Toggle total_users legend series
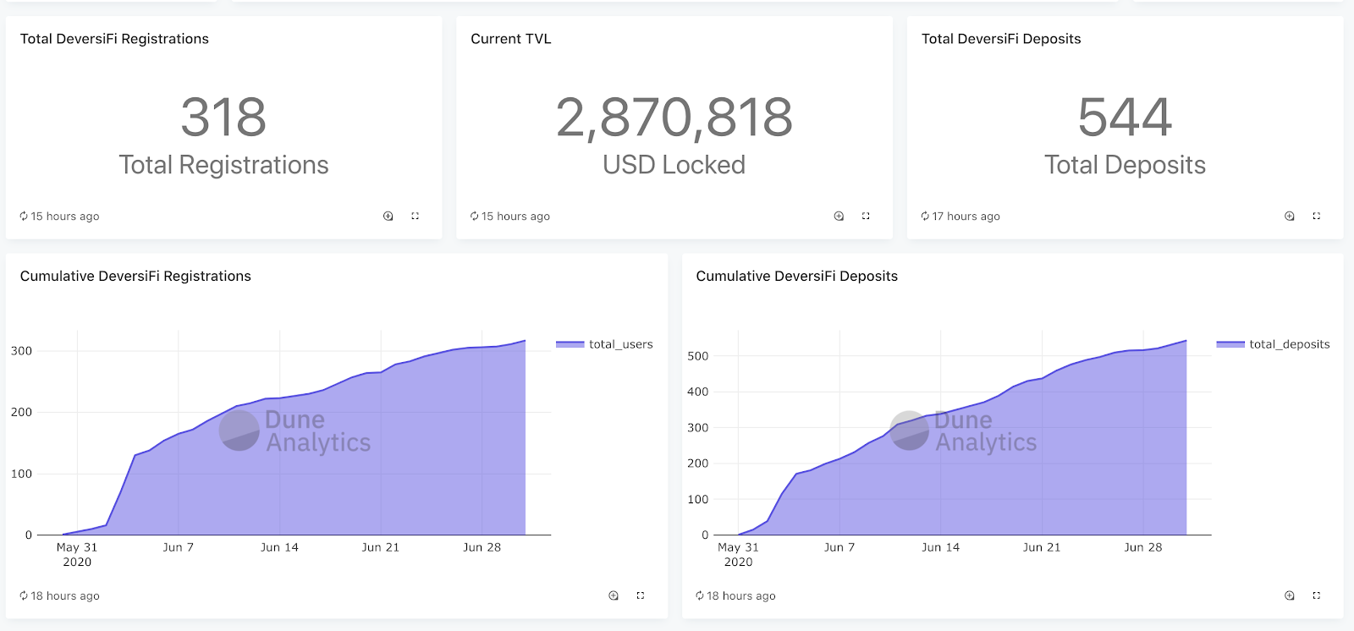The height and width of the screenshot is (631, 1354). click(604, 344)
